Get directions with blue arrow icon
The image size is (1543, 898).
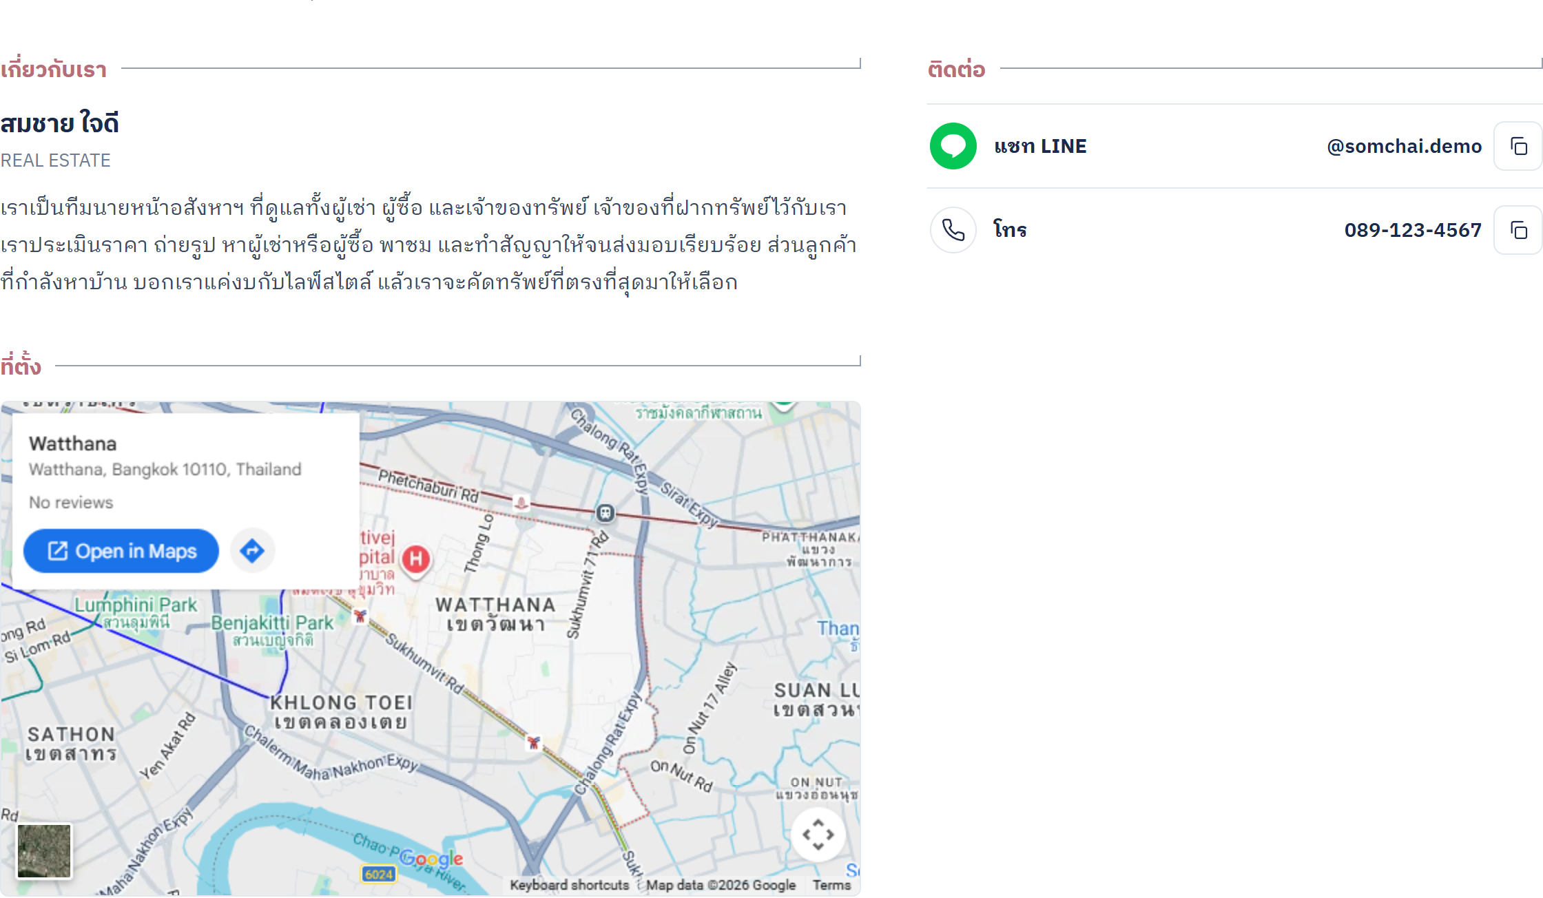[252, 551]
